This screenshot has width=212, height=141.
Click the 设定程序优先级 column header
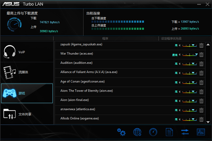pyautogui.click(x=171, y=39)
